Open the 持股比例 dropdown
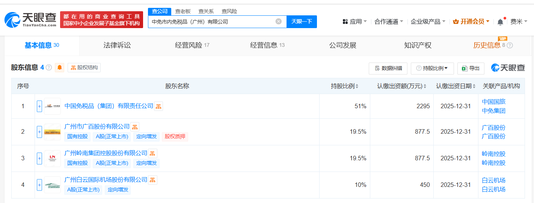This screenshot has height=203, width=534. click(432, 68)
